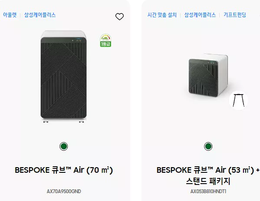Open the 아울렛 tag link

click(x=10, y=15)
